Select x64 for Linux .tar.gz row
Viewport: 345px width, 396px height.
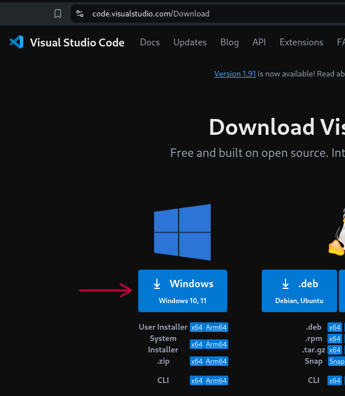[335, 350]
